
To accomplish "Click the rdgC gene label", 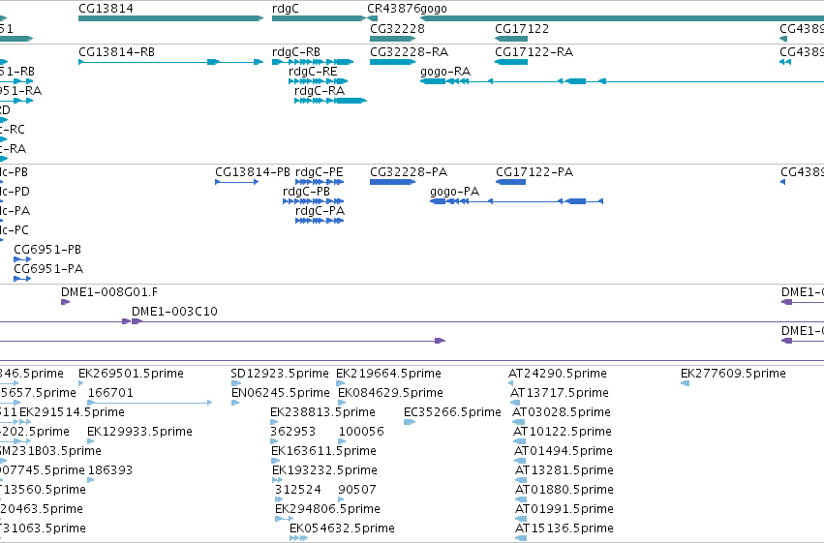I will (286, 9).
